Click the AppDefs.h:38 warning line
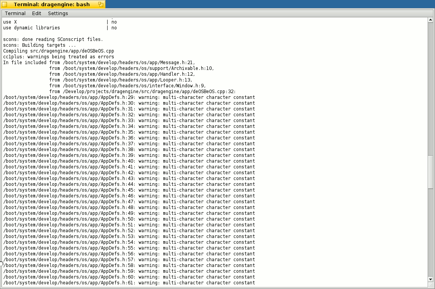 pos(129,150)
